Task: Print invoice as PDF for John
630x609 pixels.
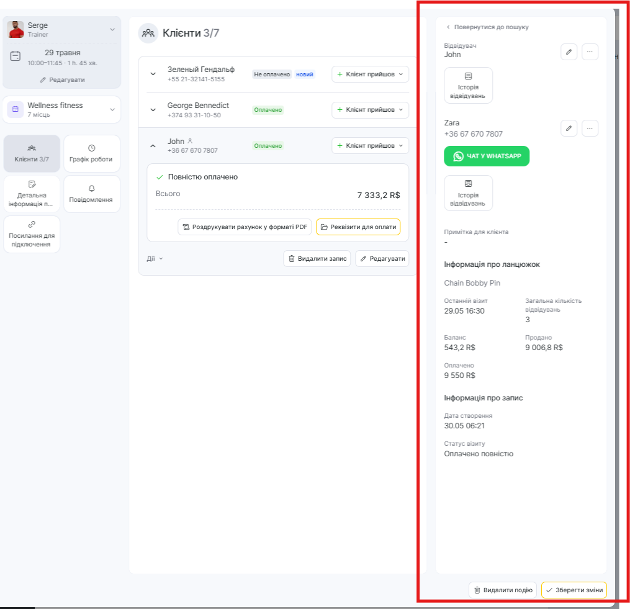Action: [245, 227]
